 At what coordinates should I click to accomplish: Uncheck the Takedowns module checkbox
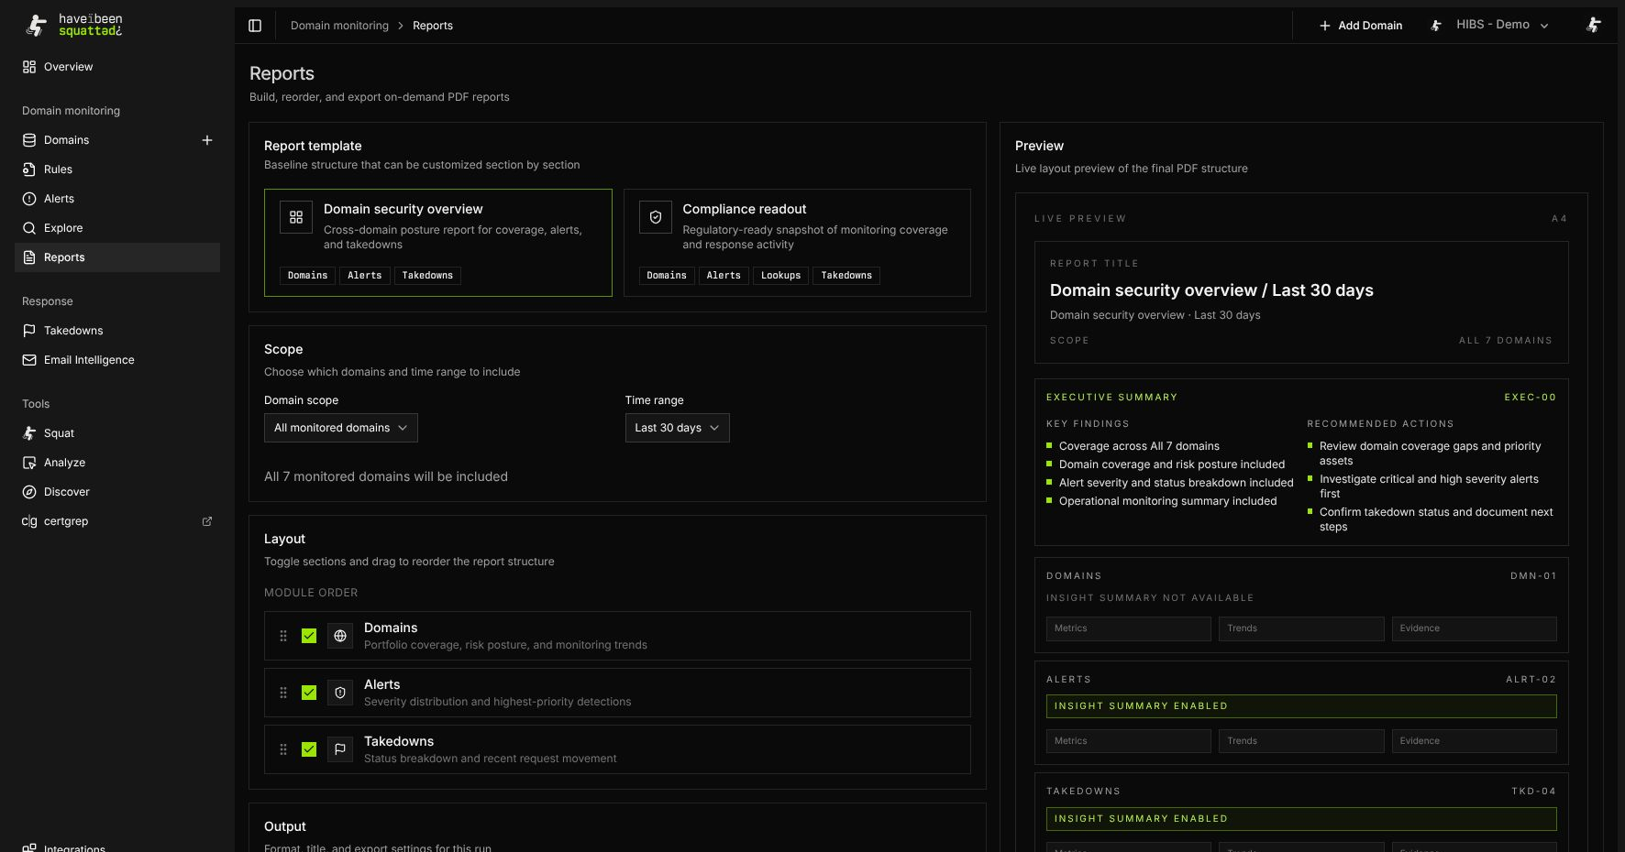(309, 749)
